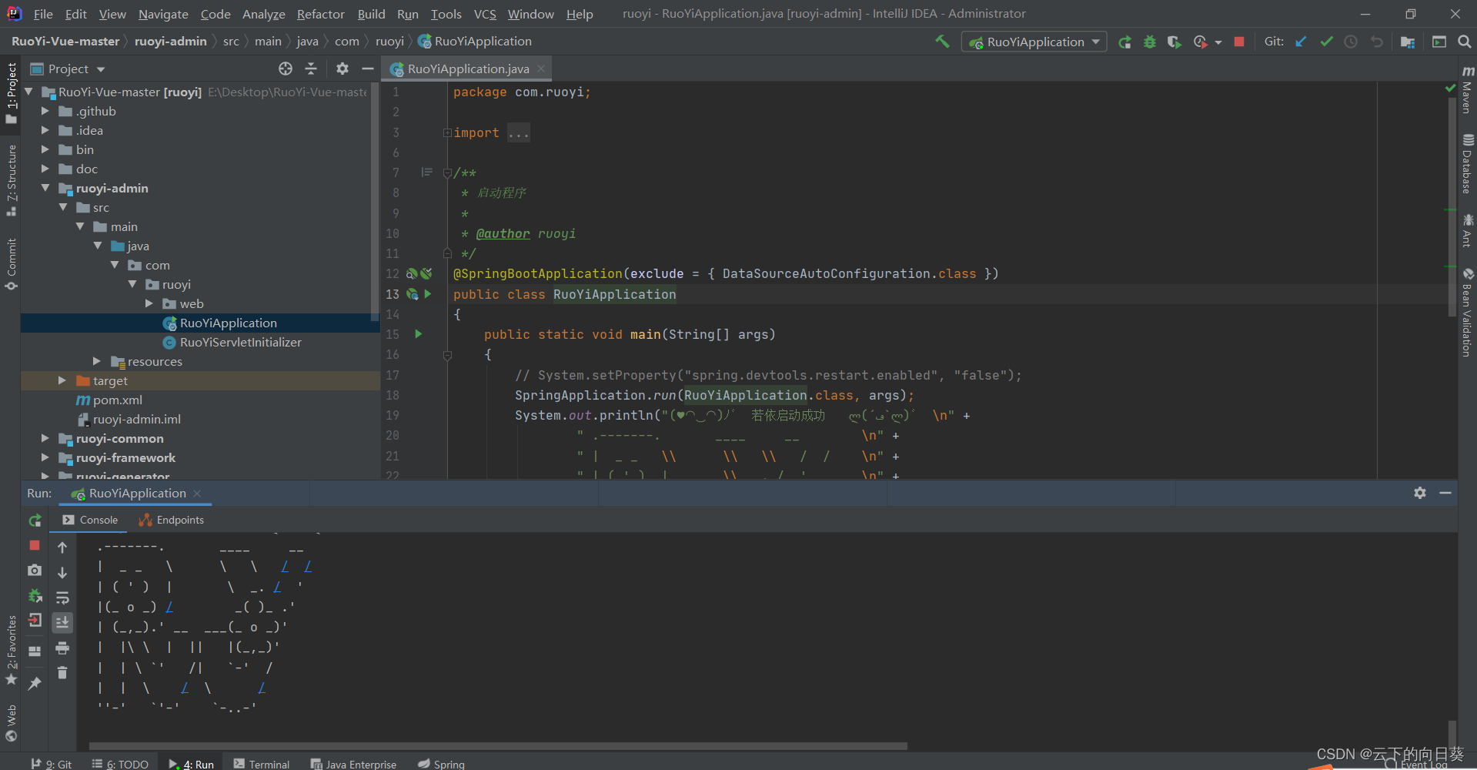The image size is (1477, 770).
Task: Collapse all in Project panel
Action: click(311, 69)
